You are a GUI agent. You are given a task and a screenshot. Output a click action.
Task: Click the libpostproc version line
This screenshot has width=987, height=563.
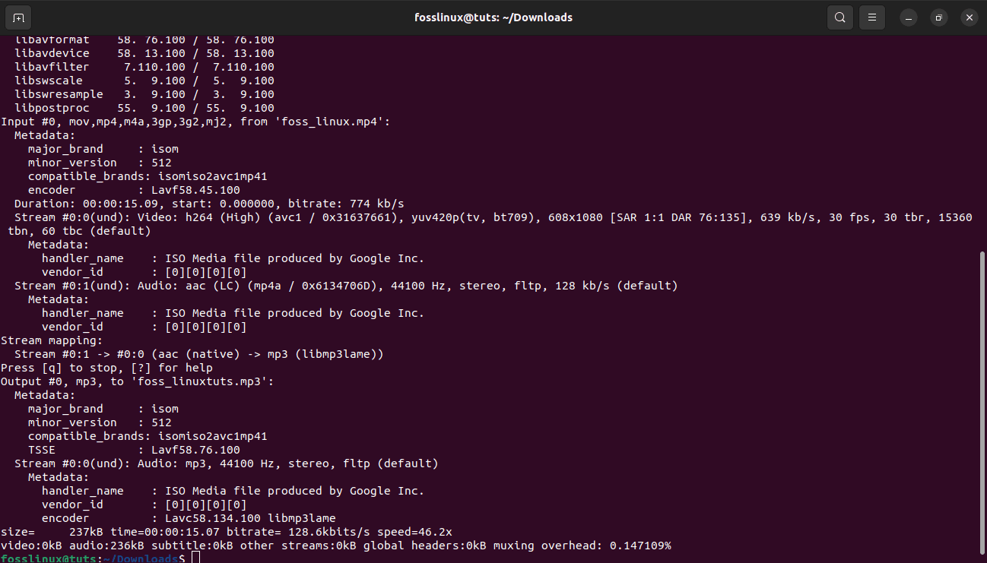tap(144, 108)
